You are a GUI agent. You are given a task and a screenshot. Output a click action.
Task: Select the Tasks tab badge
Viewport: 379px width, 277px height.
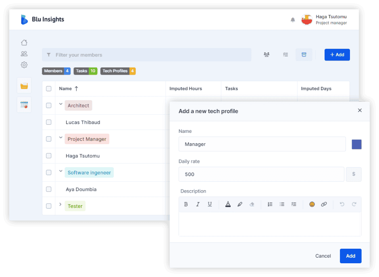click(x=85, y=71)
